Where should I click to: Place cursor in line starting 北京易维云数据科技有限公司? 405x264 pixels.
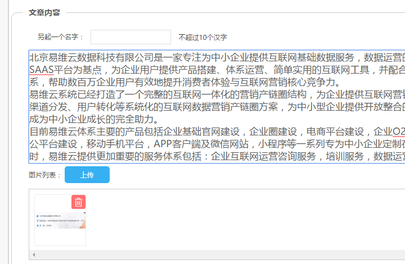(x=169, y=57)
